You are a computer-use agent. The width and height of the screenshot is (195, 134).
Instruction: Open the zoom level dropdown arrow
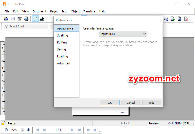pos(22,130)
